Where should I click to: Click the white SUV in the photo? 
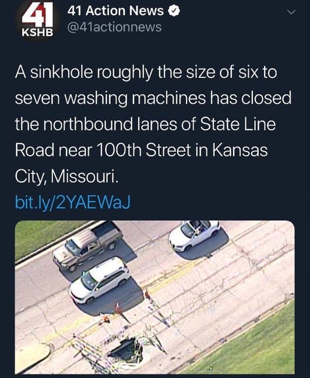(100, 280)
